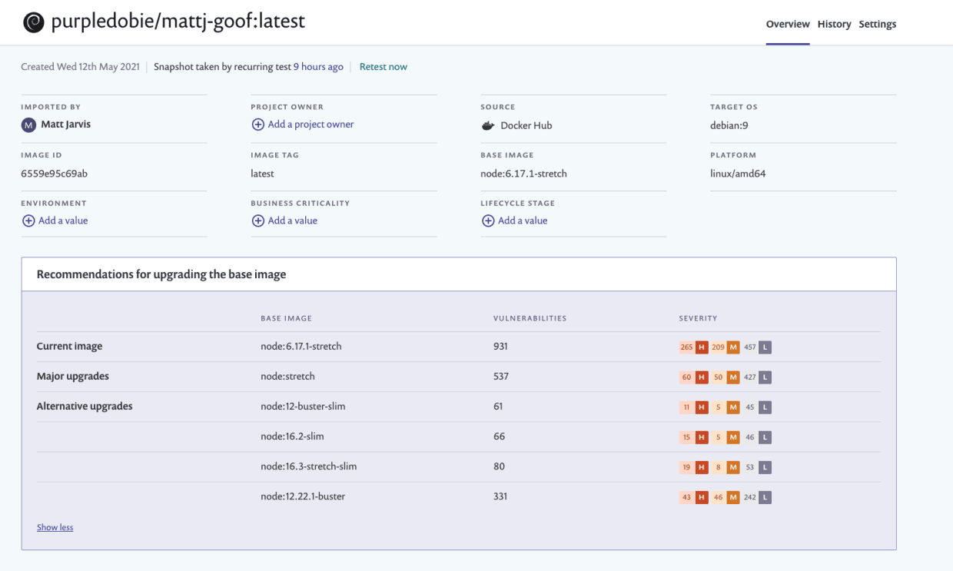The width and height of the screenshot is (953, 571).
Task: Click target OS value debian:9
Action: (730, 125)
